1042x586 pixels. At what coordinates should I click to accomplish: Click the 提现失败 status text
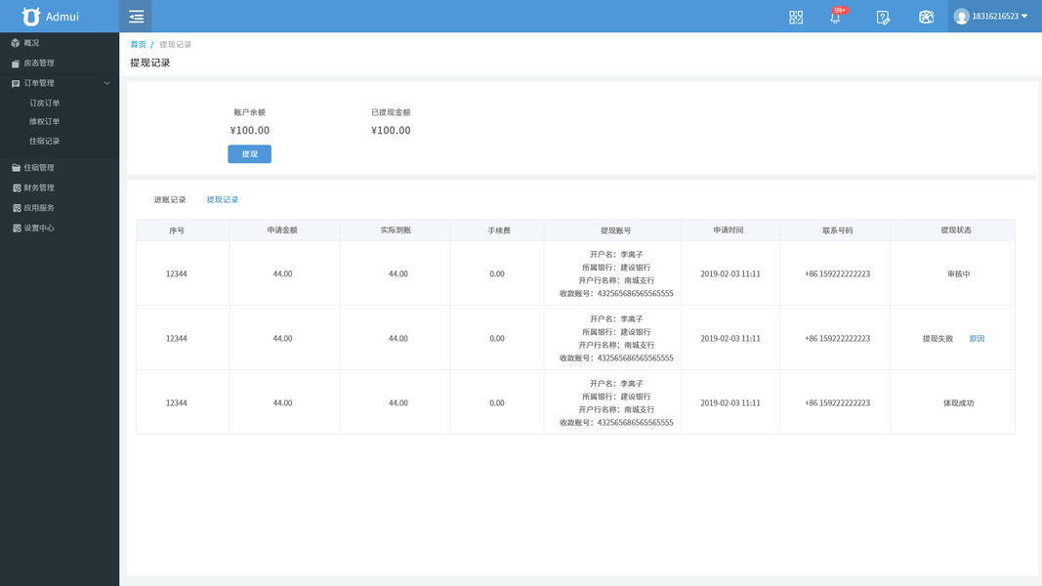pos(938,339)
